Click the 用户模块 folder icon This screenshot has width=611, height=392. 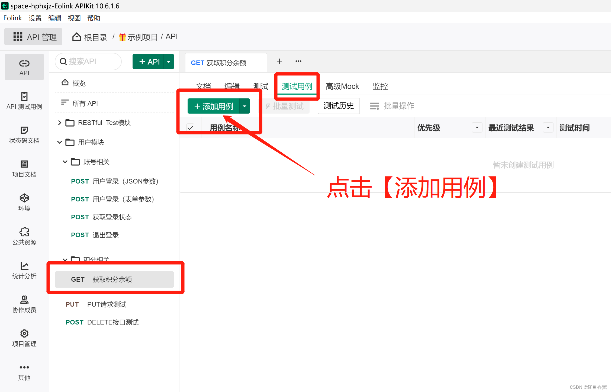point(70,142)
